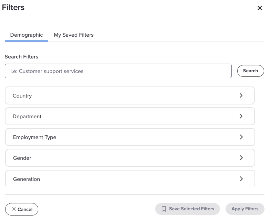Close the Filters dialog with X icon
This screenshot has width=270, height=220.
260,8
